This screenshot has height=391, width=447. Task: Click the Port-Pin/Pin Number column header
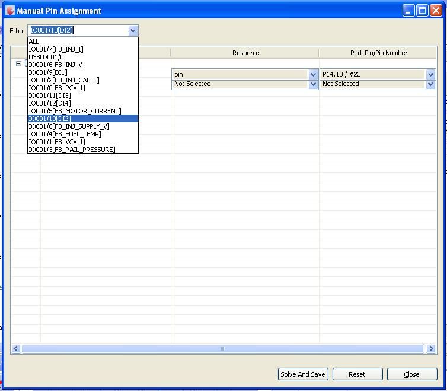point(378,53)
